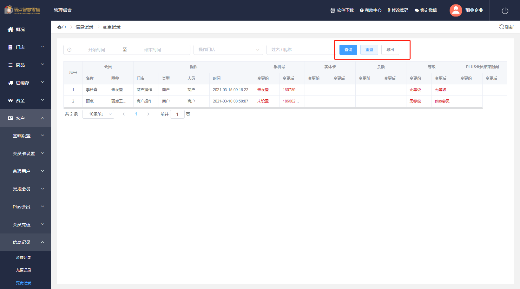Click the 重置 reset button

(x=369, y=50)
